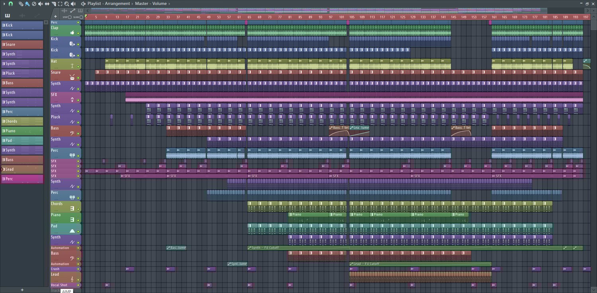The height and width of the screenshot is (293, 597).
Task: Click bar 161 on the timeline ruler
Action: [x=494, y=17]
